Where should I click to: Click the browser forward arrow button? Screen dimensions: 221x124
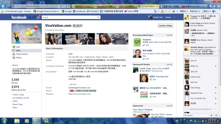[x=9, y=6]
